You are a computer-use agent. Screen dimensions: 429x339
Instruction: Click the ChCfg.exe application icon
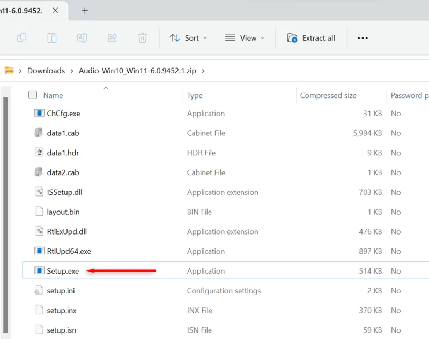[x=39, y=113]
